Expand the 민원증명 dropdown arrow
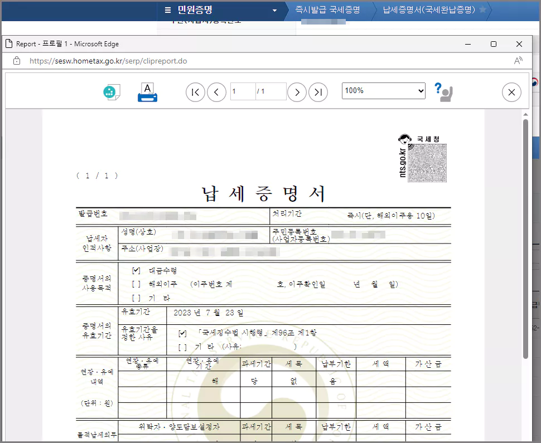 coord(274,11)
